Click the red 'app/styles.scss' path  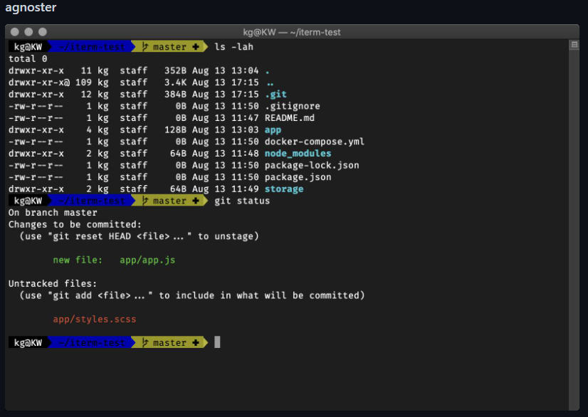(x=95, y=320)
